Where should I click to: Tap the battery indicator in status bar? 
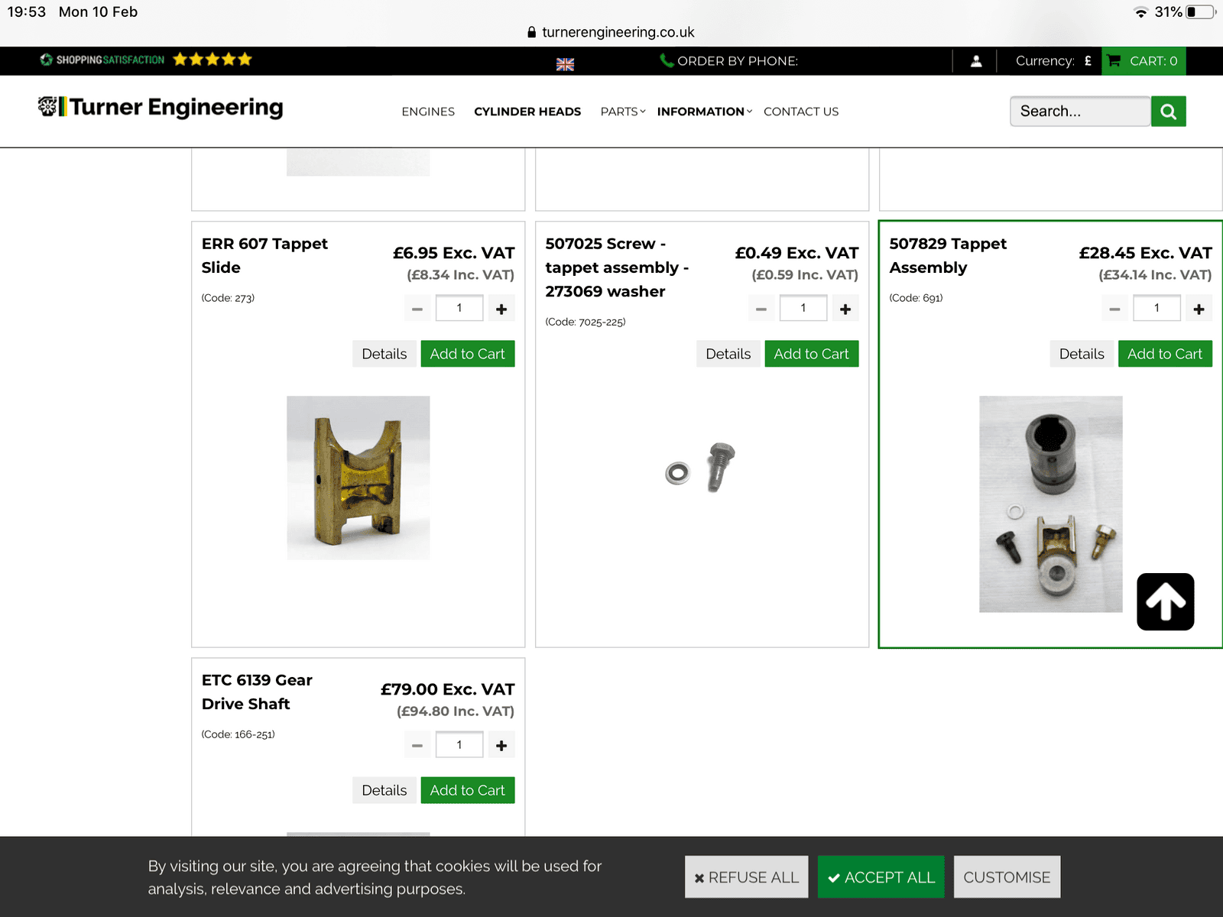pyautogui.click(x=1201, y=12)
